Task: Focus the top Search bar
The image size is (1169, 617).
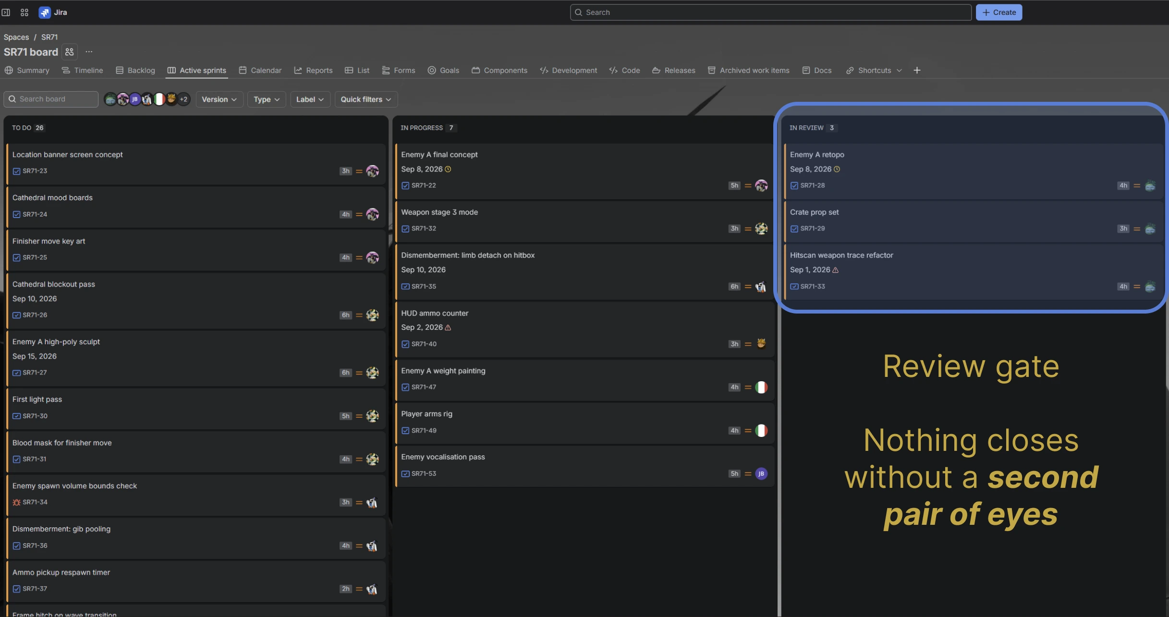Action: point(770,12)
